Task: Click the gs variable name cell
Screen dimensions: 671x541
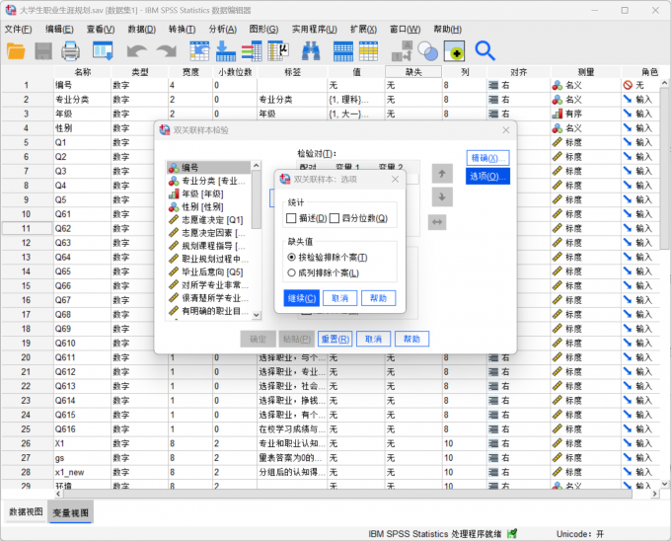Action: (82, 458)
